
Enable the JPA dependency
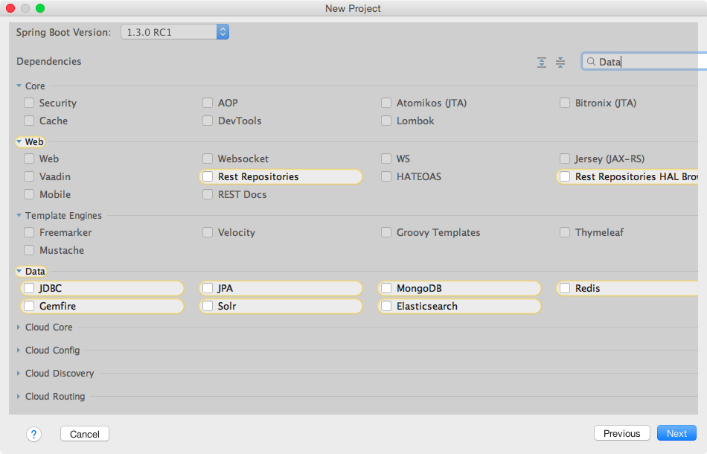pos(208,288)
